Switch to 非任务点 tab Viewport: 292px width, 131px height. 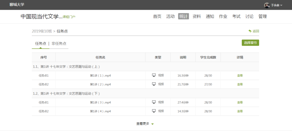click(x=59, y=43)
